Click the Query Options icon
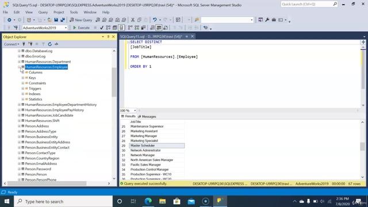 tap(115, 28)
